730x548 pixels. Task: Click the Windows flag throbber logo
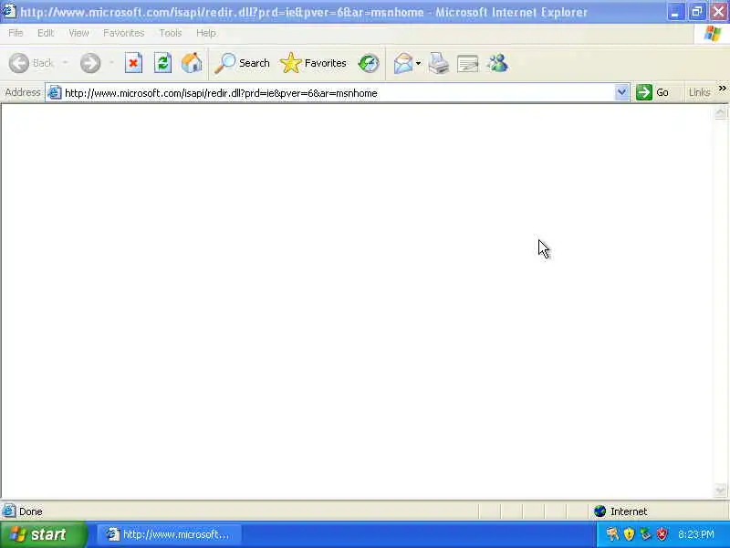tap(713, 34)
